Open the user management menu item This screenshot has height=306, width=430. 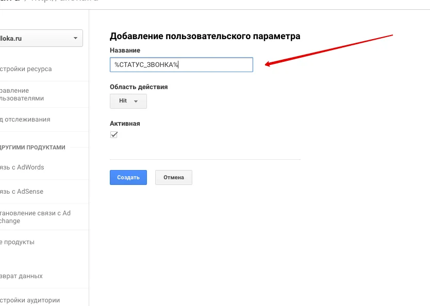point(22,94)
